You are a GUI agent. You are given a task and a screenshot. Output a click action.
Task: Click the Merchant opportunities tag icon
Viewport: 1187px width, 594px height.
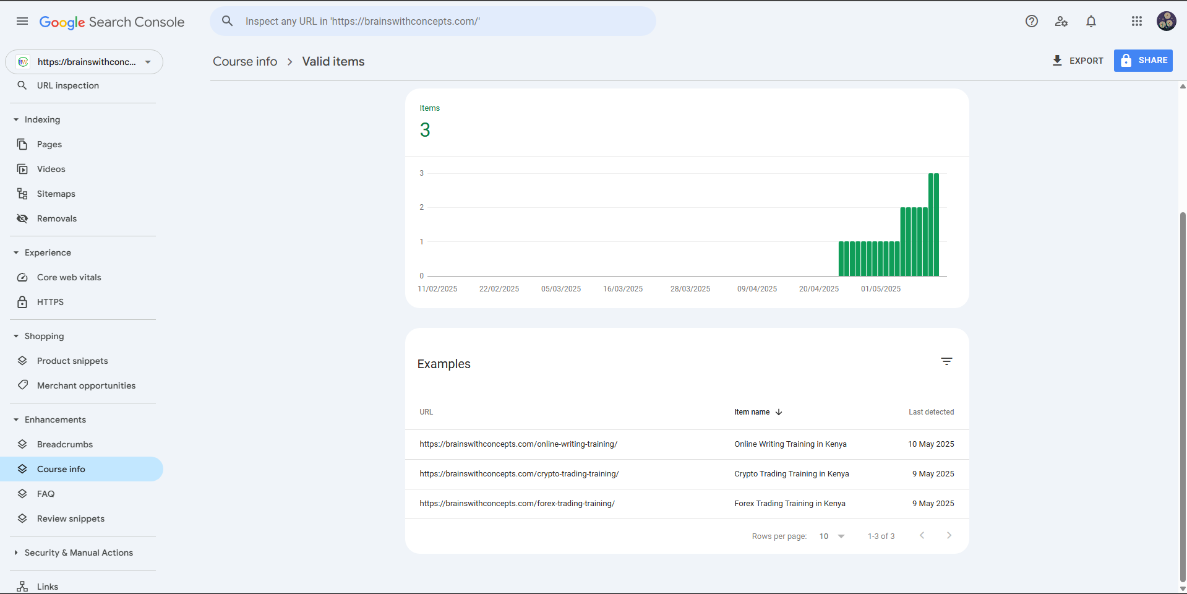tap(22, 385)
